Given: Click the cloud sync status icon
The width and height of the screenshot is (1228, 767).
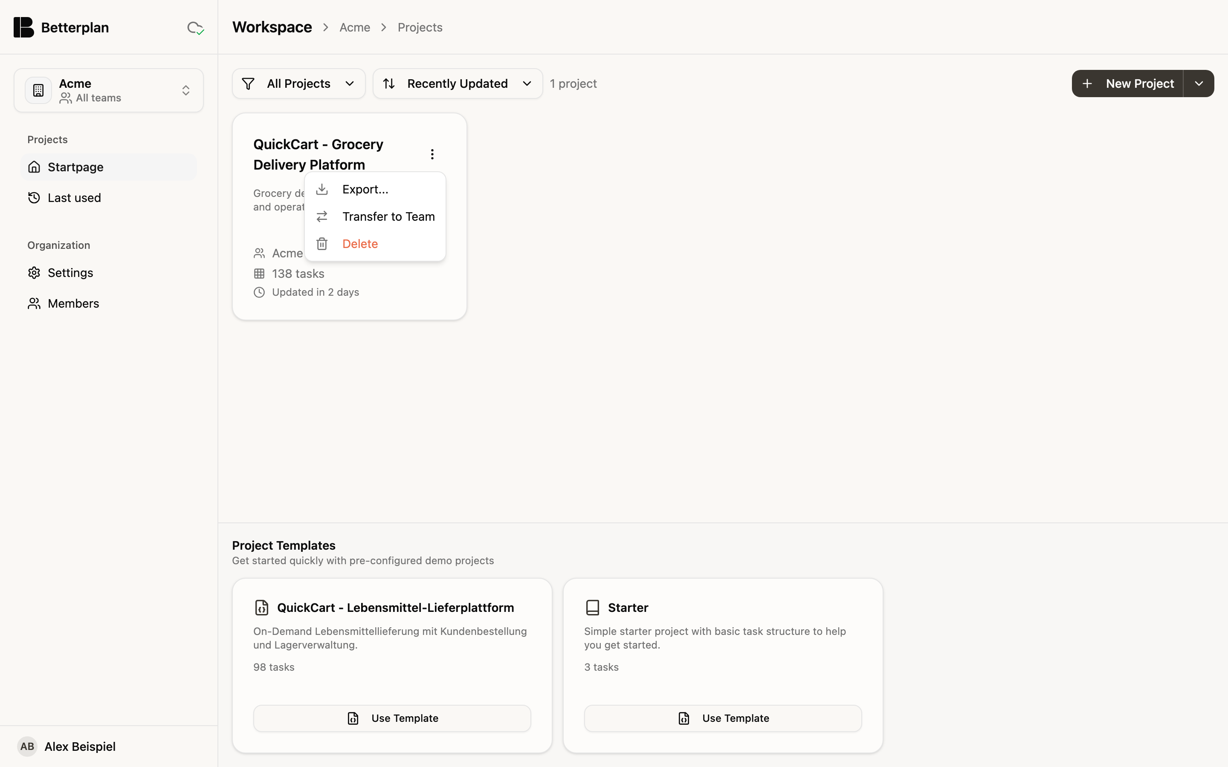Looking at the screenshot, I should (x=195, y=28).
